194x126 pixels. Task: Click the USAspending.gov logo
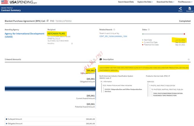(x=19, y=2)
